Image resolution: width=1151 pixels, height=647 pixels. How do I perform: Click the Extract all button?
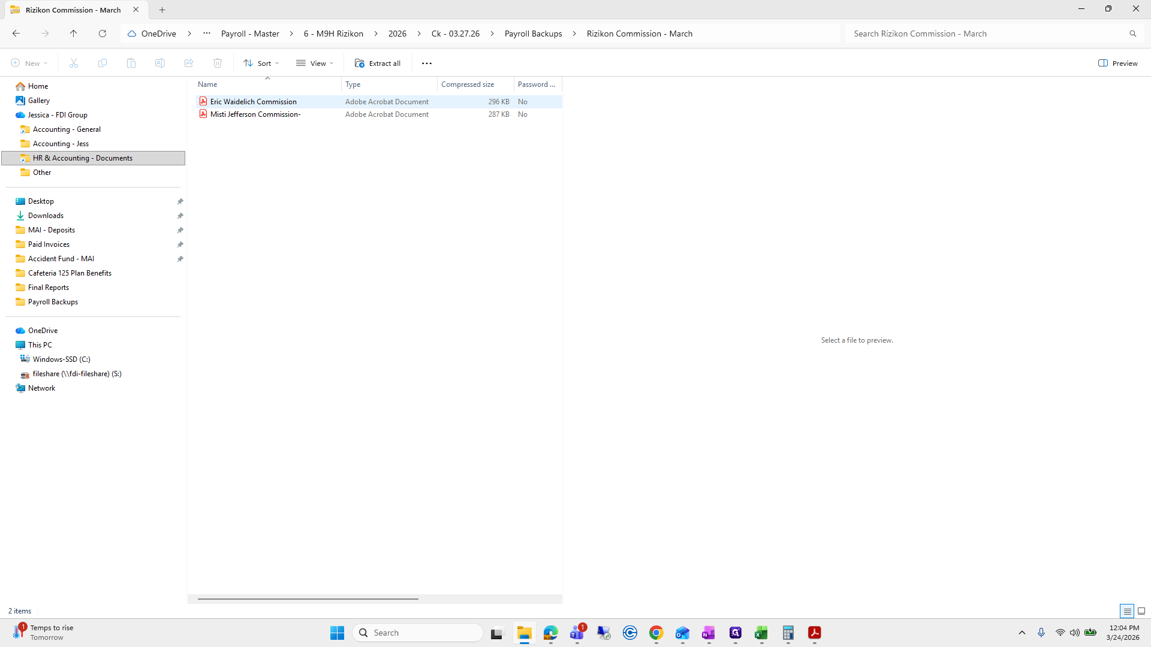pos(378,63)
